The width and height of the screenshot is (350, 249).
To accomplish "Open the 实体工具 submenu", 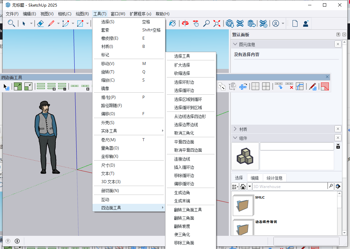I will coord(129,131).
